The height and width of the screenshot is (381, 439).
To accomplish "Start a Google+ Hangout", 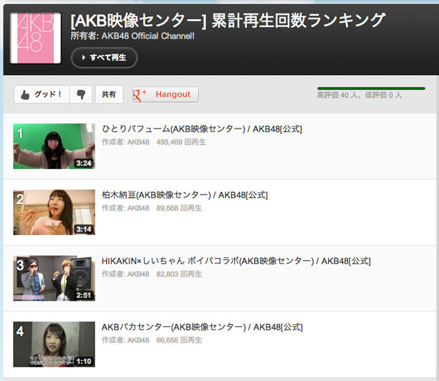I will (165, 95).
